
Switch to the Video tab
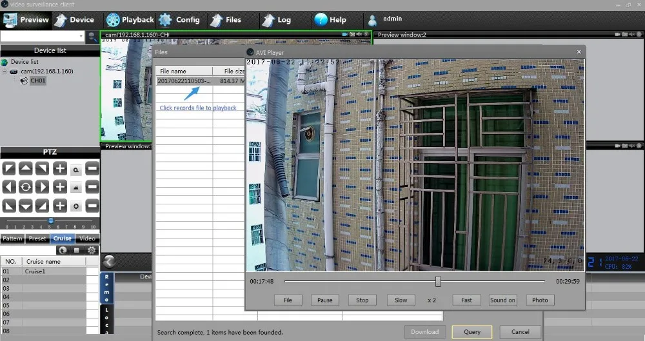(87, 239)
